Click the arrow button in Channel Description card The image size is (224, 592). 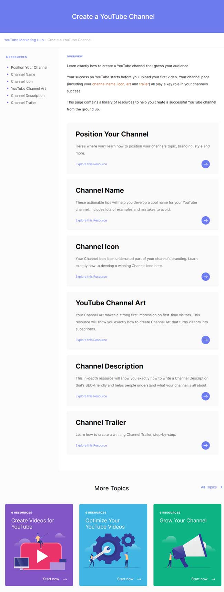205,396
